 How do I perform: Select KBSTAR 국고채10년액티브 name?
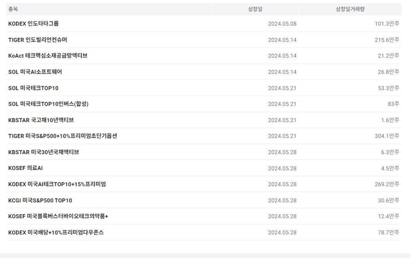pyautogui.click(x=41, y=120)
